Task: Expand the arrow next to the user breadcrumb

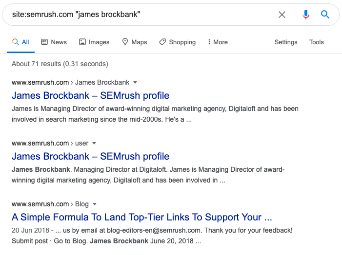Action: [x=94, y=143]
